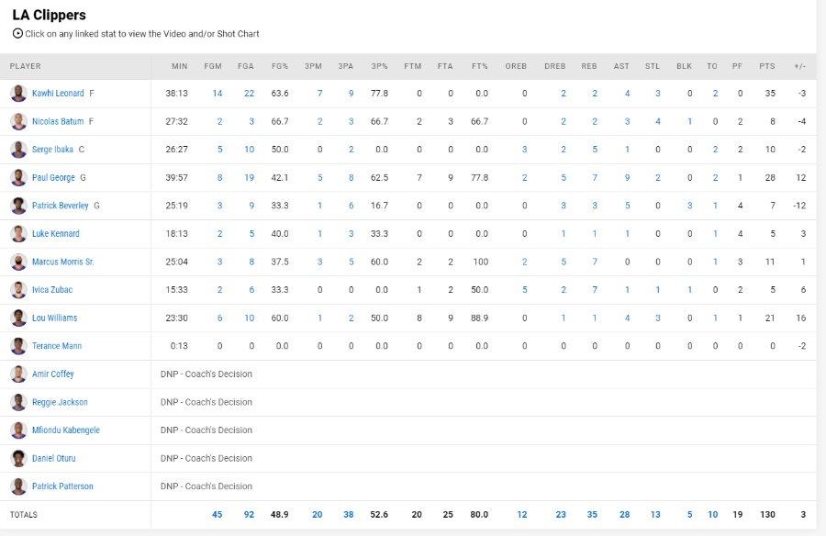
Task: Open team total 35 rebounds
Action: click(x=592, y=514)
